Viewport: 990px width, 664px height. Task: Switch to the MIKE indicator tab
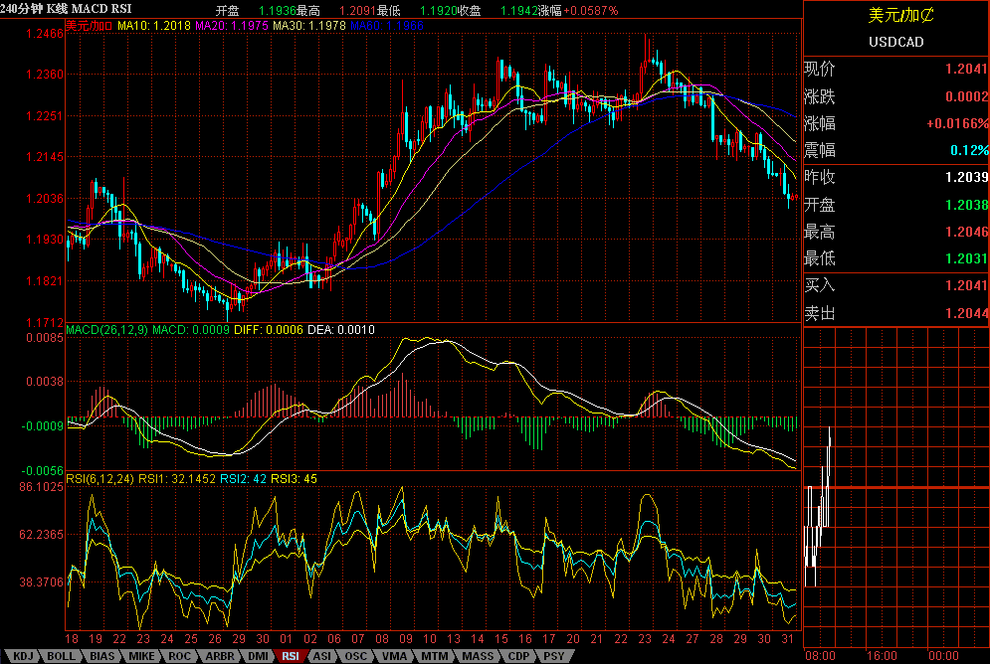pos(142,656)
